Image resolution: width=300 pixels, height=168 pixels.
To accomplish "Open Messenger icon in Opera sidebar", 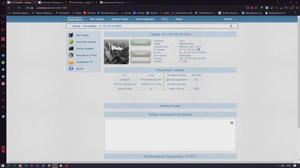I will click(3, 56).
